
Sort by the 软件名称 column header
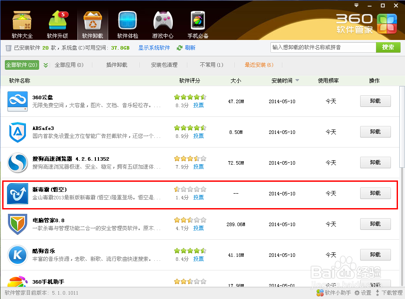20,81
